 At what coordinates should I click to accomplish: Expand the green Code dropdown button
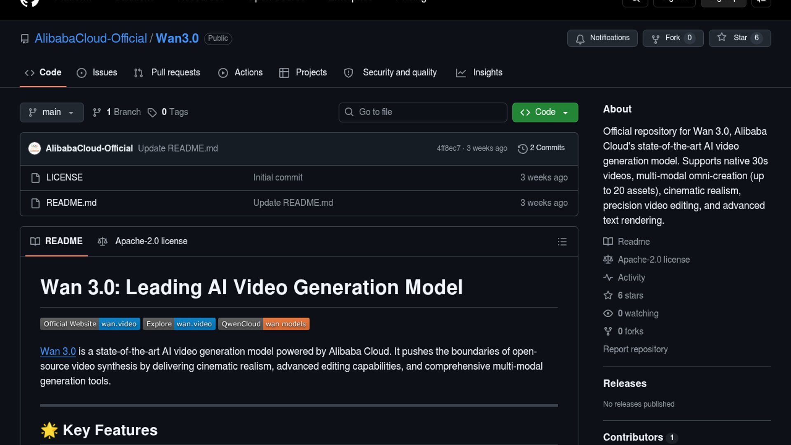tap(545, 112)
